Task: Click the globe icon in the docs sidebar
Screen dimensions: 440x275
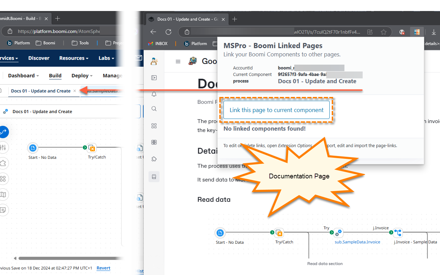Action: pos(154,142)
